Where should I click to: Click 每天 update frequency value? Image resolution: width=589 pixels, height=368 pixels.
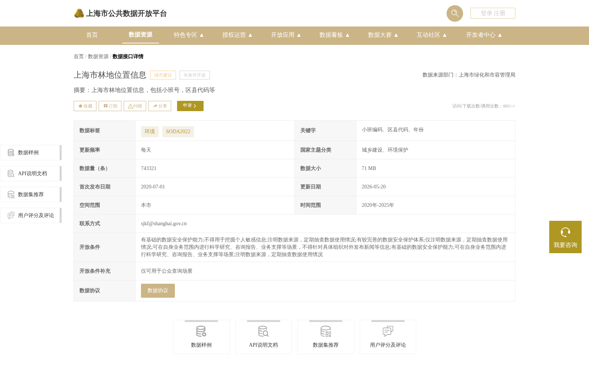point(146,150)
